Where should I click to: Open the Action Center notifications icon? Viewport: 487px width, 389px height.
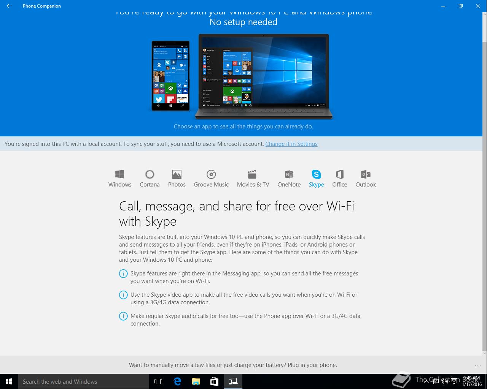pos(454,381)
